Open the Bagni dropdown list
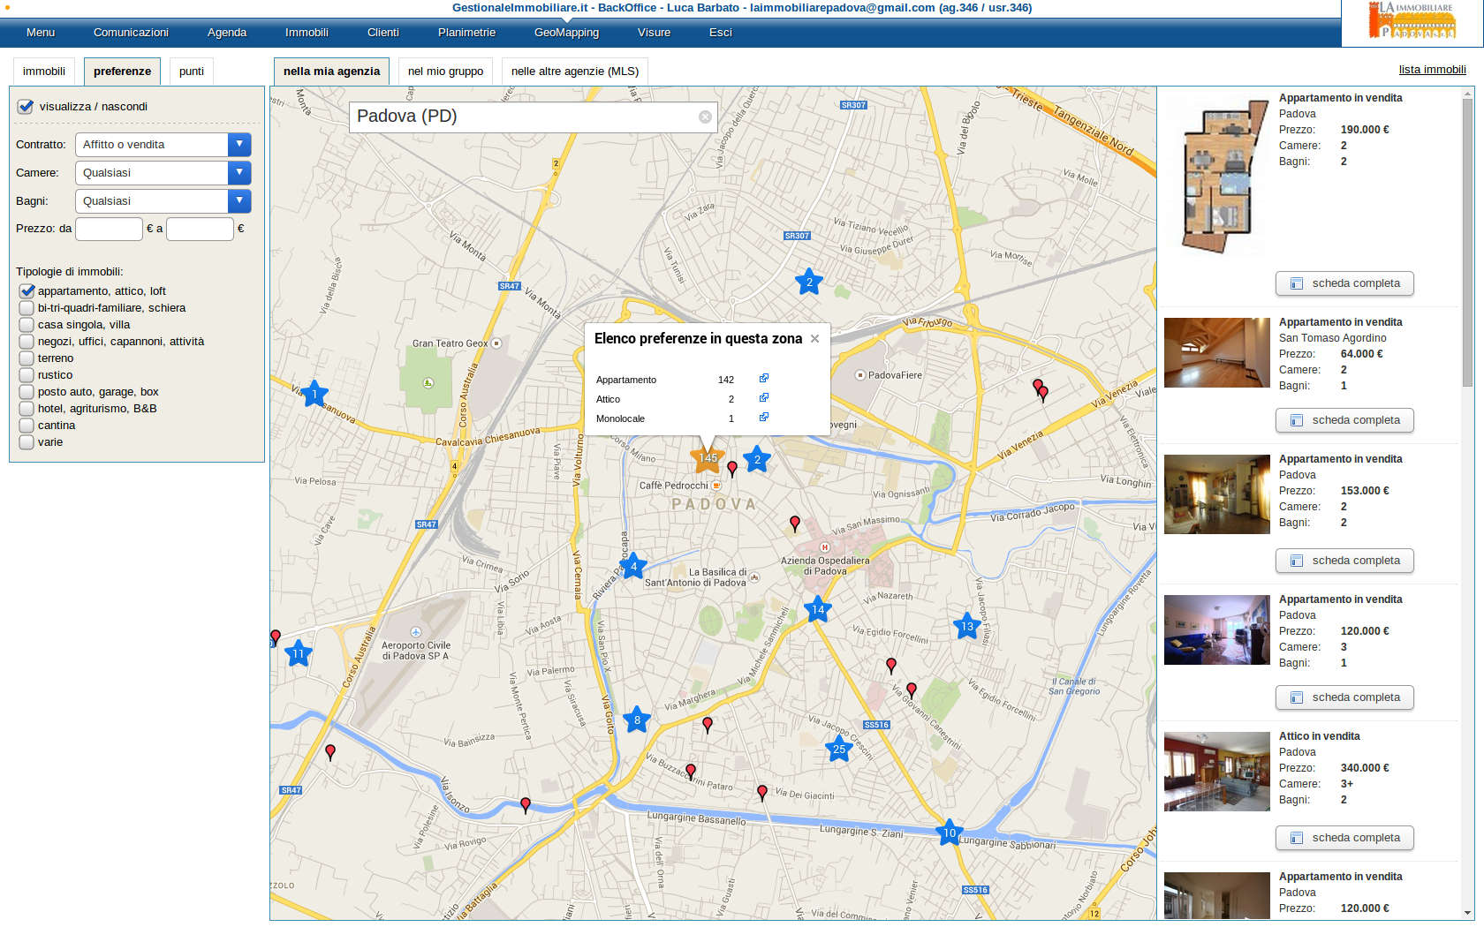 pyautogui.click(x=238, y=201)
